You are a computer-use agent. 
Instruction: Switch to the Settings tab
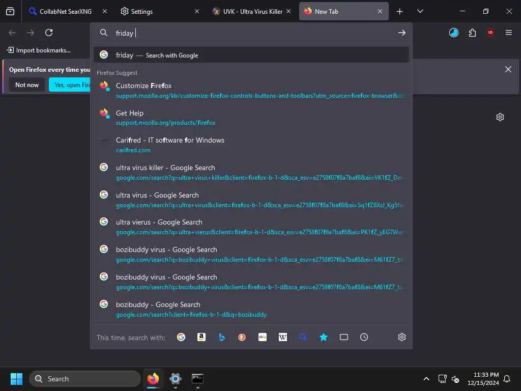[x=160, y=11]
